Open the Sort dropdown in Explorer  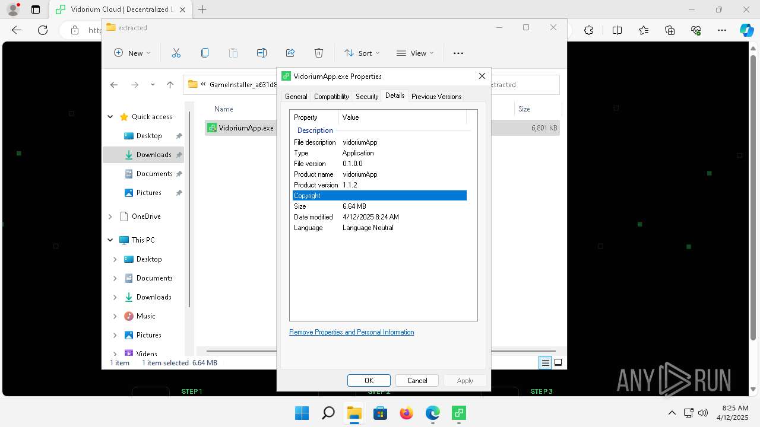[x=362, y=53]
